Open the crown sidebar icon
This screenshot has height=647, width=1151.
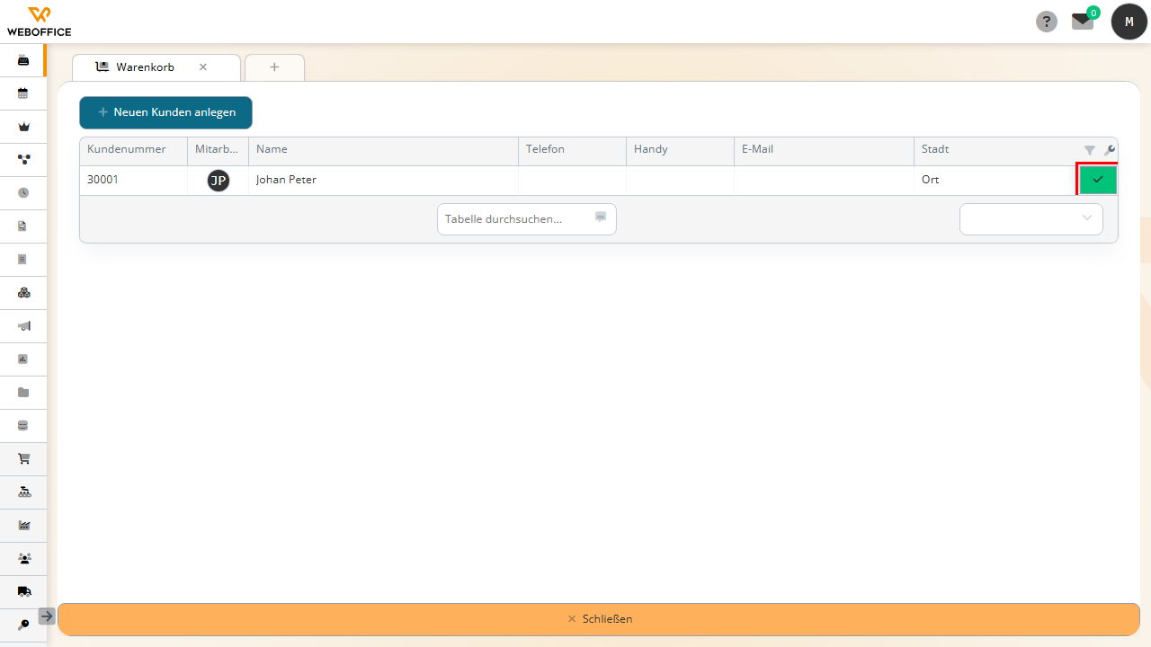pos(23,127)
